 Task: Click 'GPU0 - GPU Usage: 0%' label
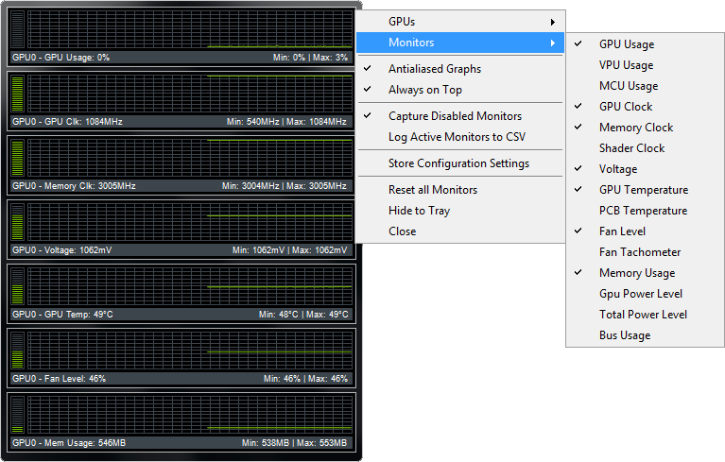click(x=61, y=58)
